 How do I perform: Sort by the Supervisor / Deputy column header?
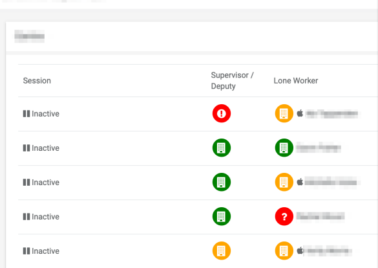click(232, 81)
